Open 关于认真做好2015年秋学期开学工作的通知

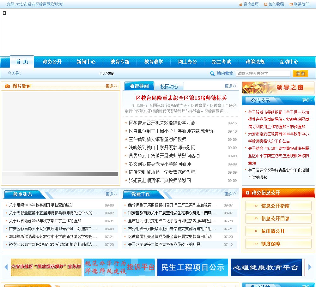(45, 221)
